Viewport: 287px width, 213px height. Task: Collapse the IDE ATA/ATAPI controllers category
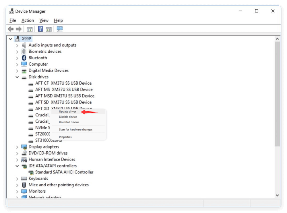17,166
